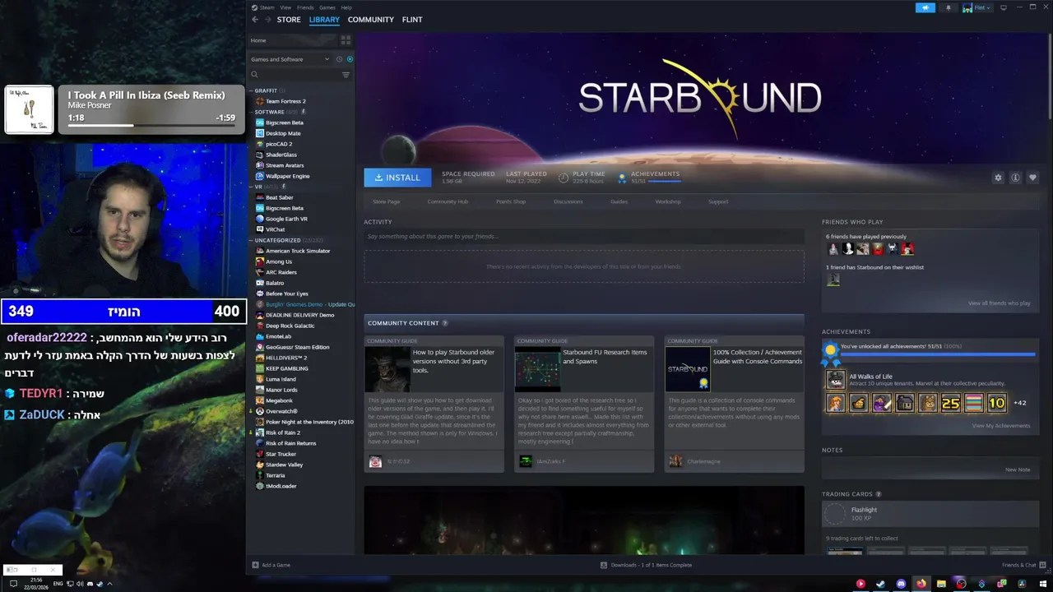
Task: Add Starbound to favorites heart
Action: [x=1032, y=178]
